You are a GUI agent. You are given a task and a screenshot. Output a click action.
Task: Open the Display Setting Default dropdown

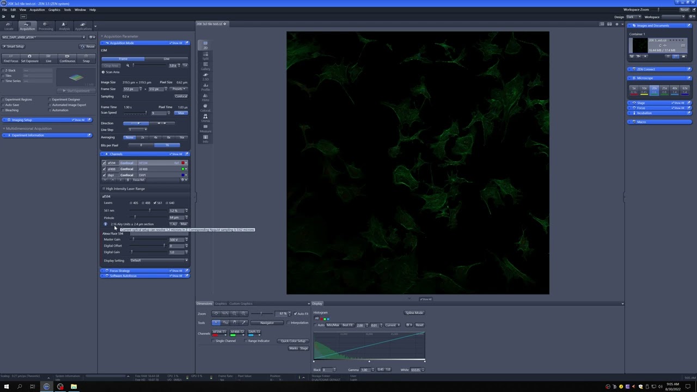click(158, 260)
